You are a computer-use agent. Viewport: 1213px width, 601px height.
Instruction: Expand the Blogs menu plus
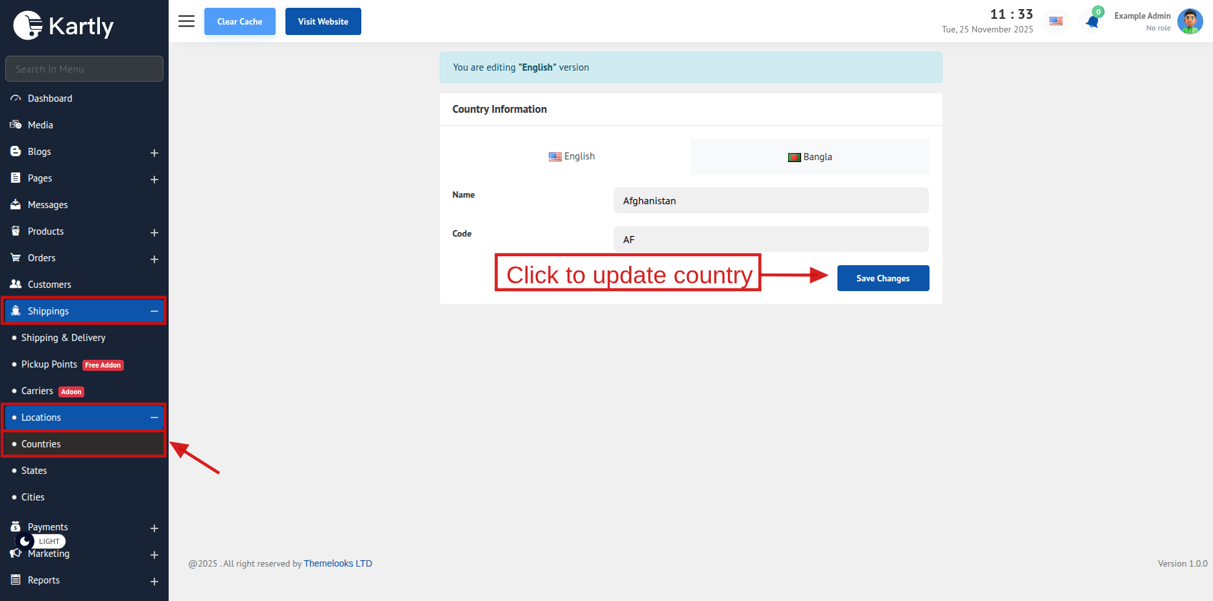click(x=154, y=153)
